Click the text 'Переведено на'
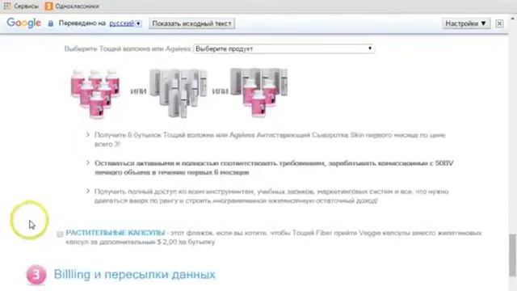 pos(82,23)
